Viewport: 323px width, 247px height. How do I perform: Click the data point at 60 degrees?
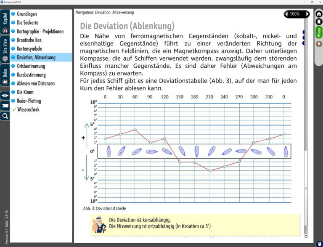point(135,130)
